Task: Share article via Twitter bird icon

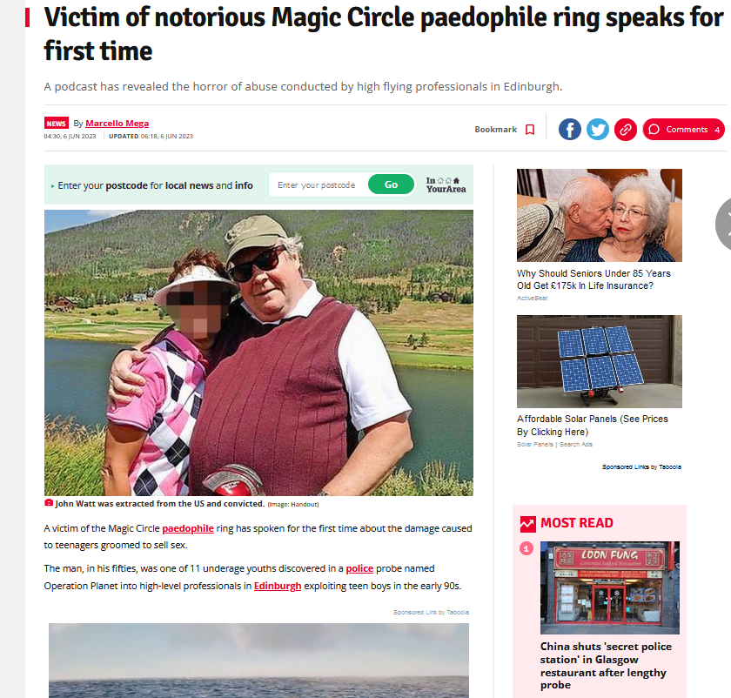Action: click(598, 129)
